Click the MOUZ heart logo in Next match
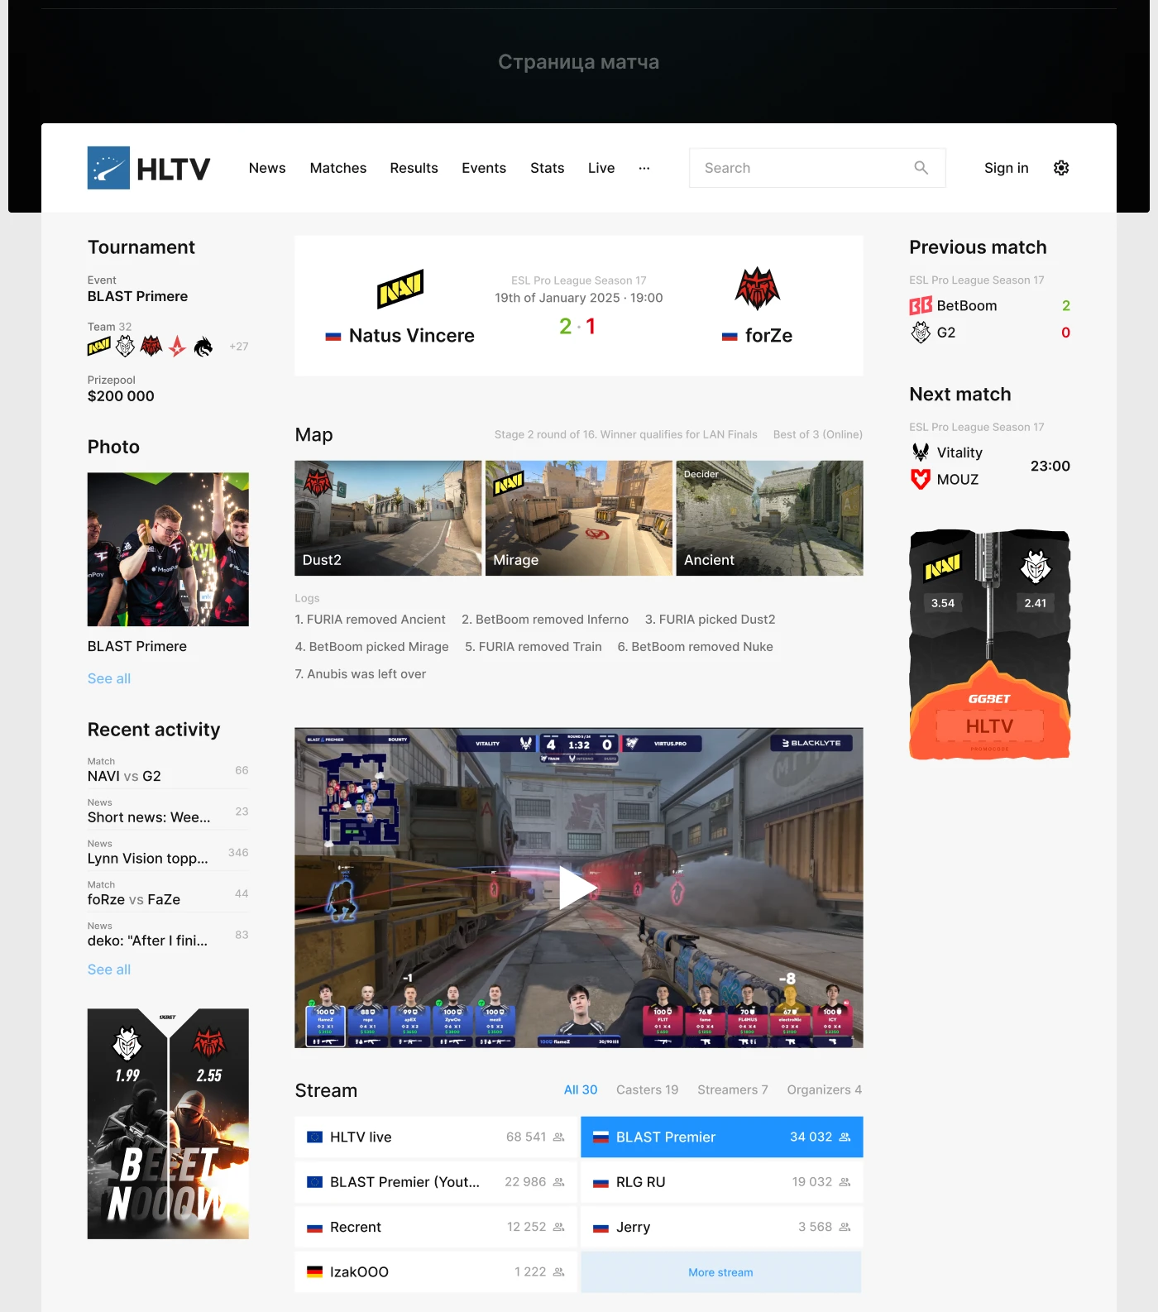The width and height of the screenshot is (1158, 1312). pyautogui.click(x=921, y=480)
